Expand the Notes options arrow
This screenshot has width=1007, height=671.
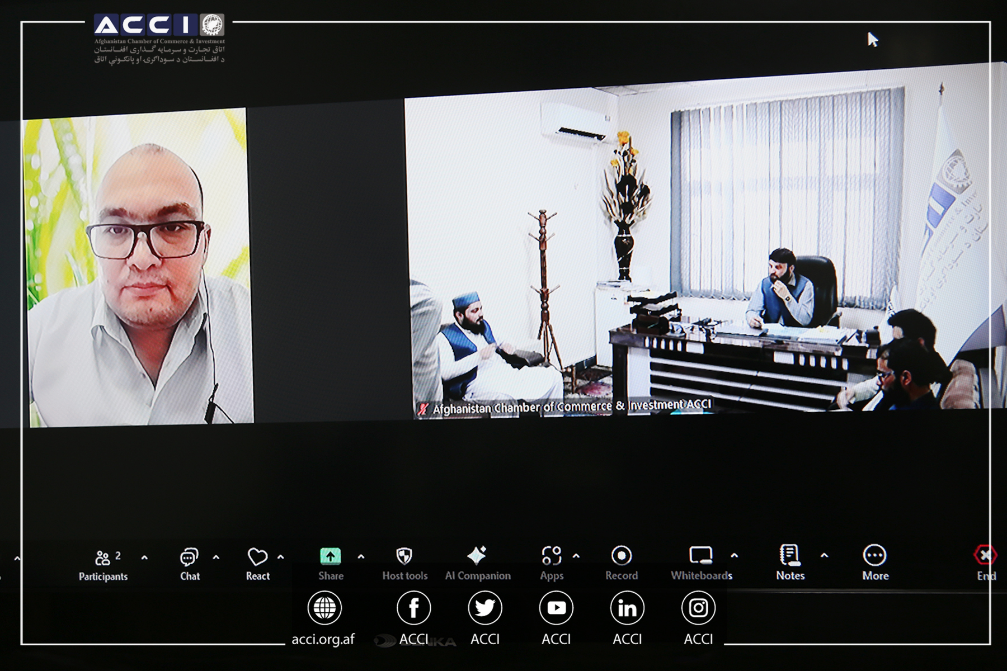824,556
